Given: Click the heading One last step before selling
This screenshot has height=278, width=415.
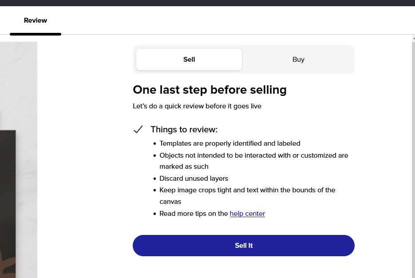Looking at the screenshot, I should (x=209, y=90).
